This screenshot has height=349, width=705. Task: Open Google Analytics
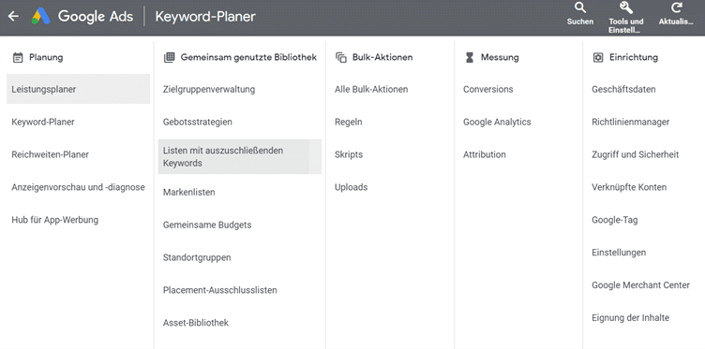(497, 122)
